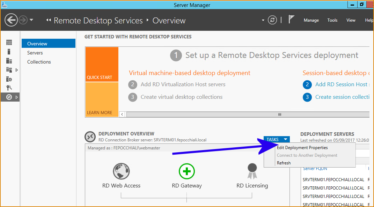Click the RD Web Access label
This screenshot has height=207, width=374.
click(121, 186)
